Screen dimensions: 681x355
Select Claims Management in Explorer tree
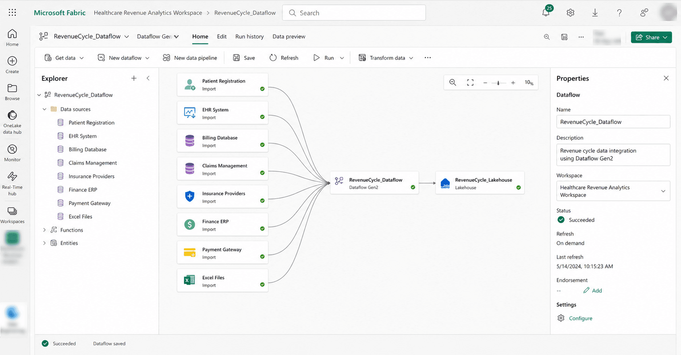(93, 163)
